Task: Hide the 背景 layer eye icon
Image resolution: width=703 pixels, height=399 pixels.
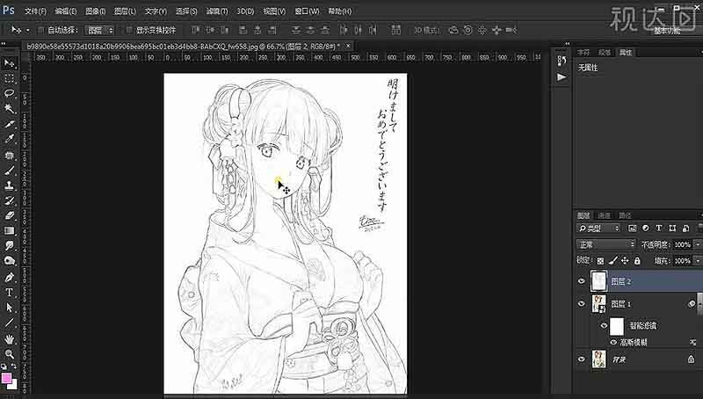Action: [582, 359]
